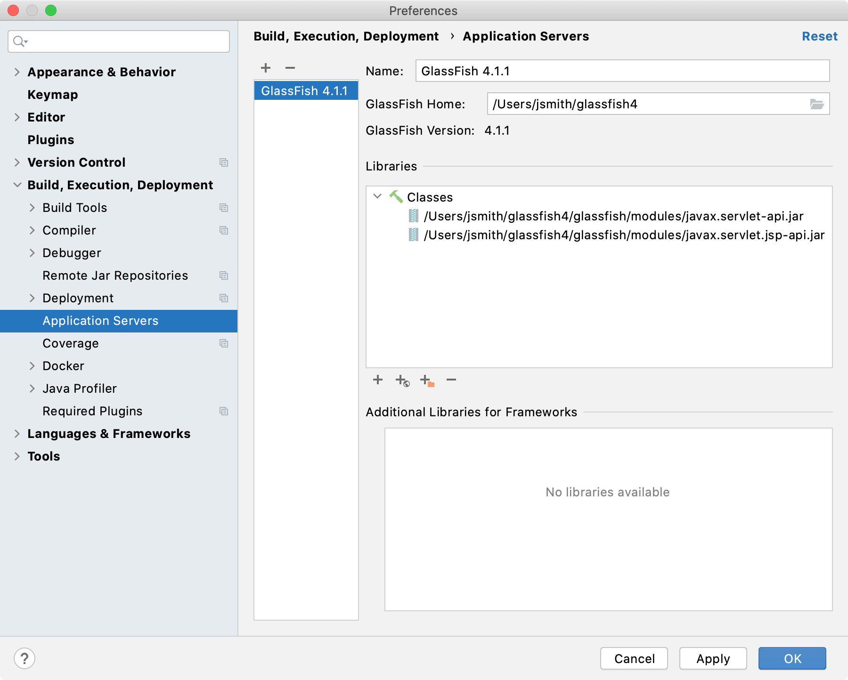Image resolution: width=848 pixels, height=680 pixels.
Task: Collapse the Build, Execution, Deployment section
Action: [17, 185]
